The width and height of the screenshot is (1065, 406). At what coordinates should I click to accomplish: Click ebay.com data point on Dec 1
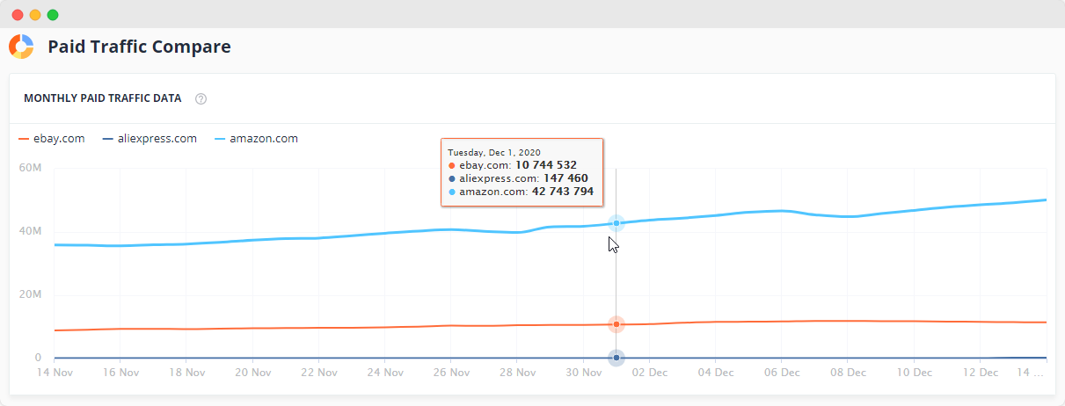click(616, 324)
